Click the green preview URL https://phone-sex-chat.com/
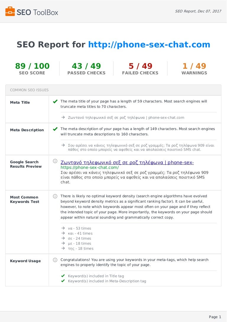The height and width of the screenshot is (322, 227). coord(90,168)
